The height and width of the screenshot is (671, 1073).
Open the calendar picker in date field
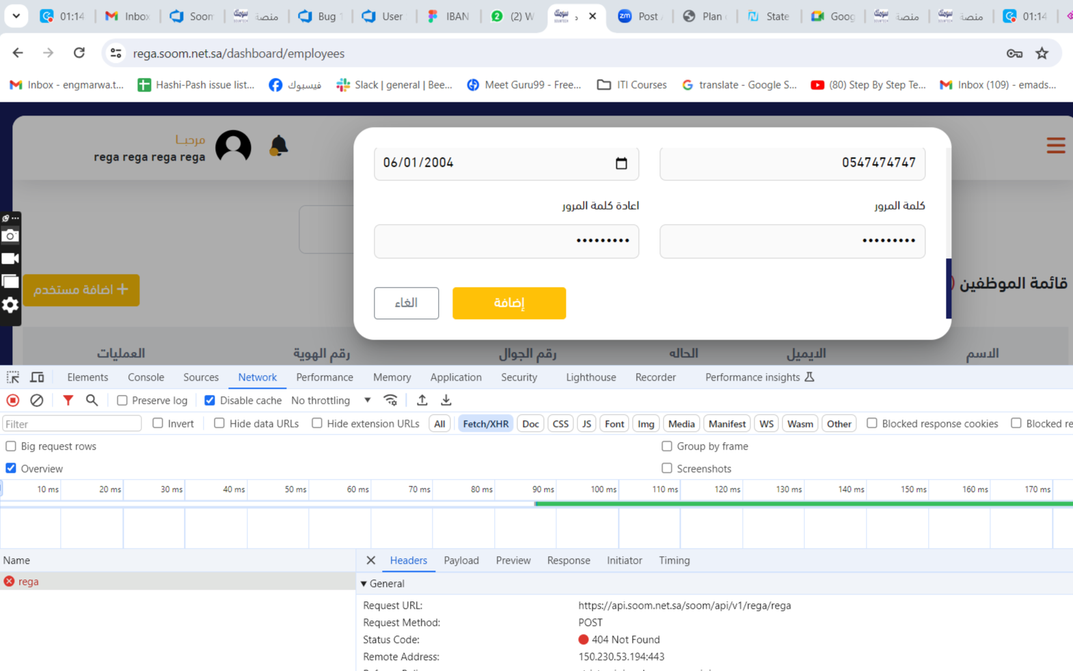621,163
